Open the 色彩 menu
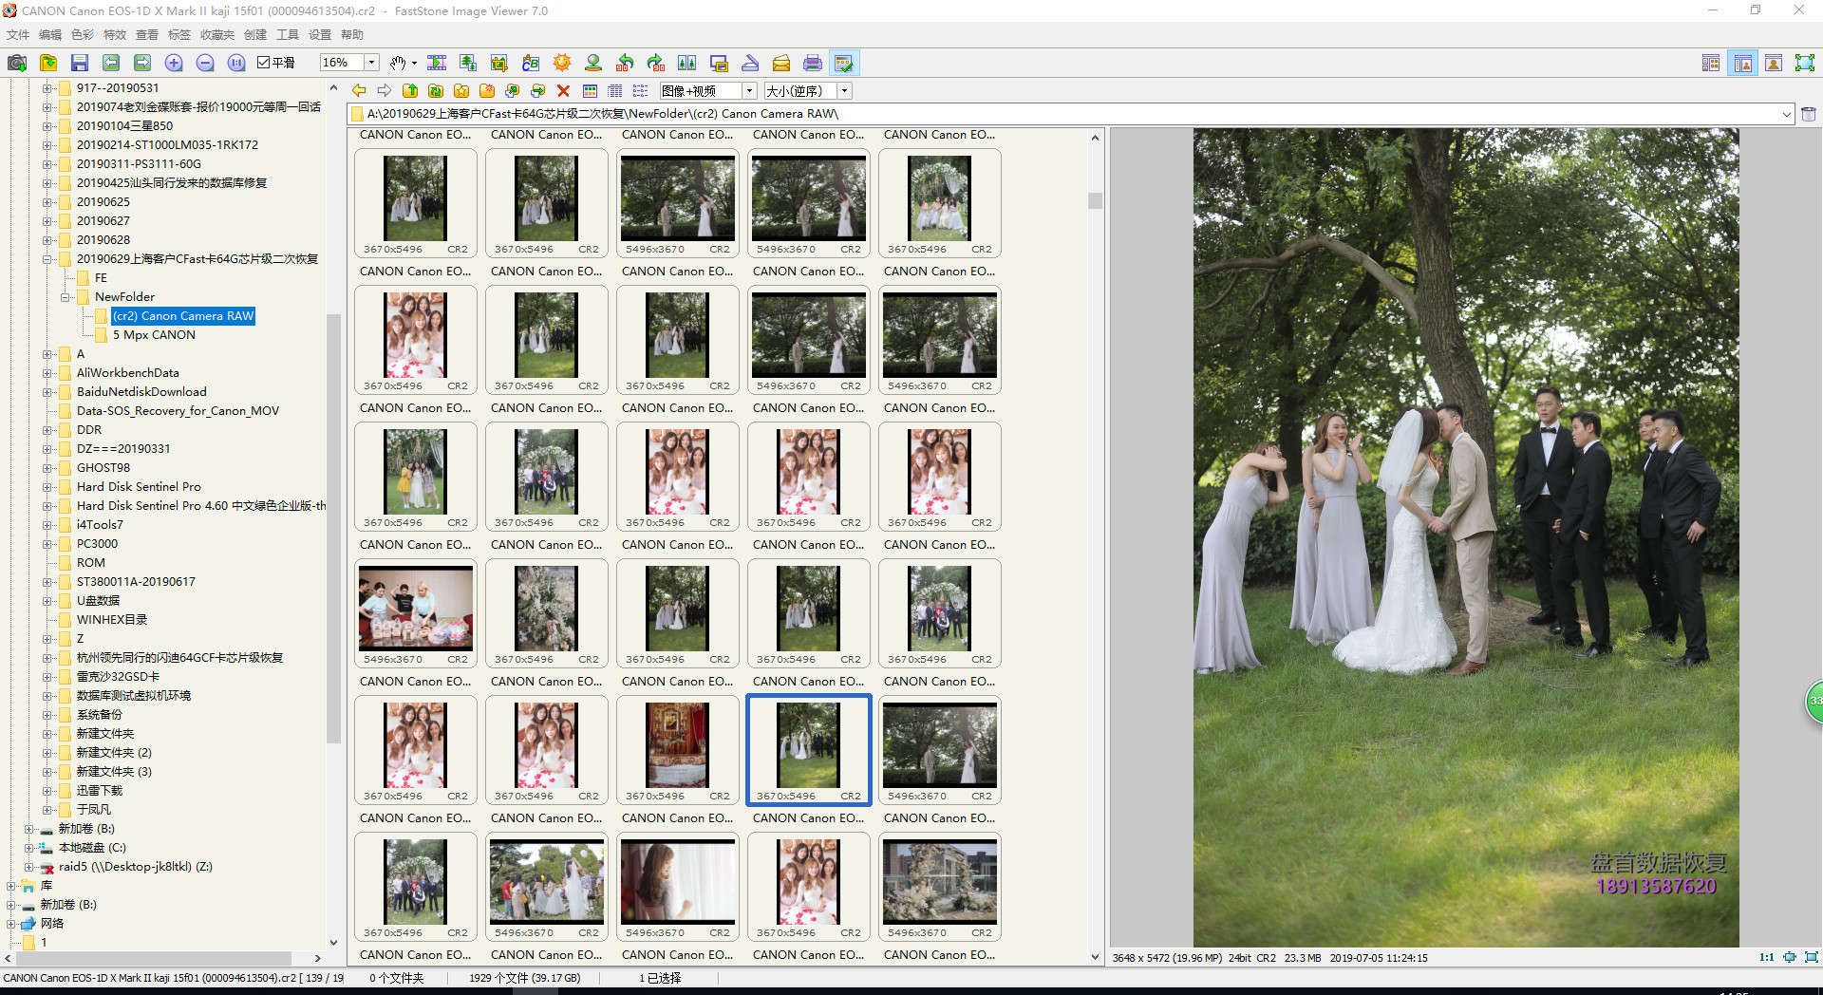 point(83,35)
